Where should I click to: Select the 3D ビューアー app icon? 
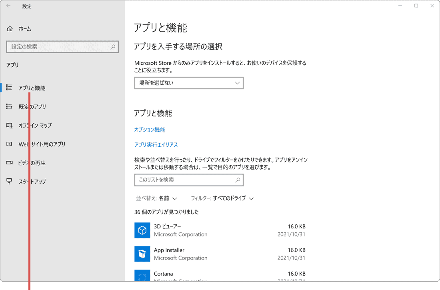click(x=142, y=230)
